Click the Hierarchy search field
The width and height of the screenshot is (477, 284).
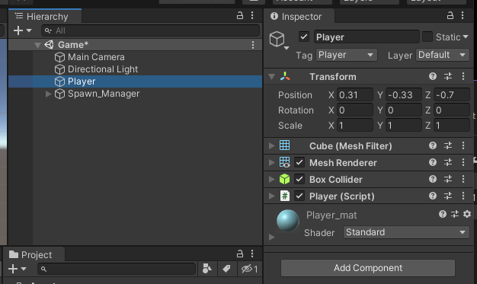click(x=150, y=30)
